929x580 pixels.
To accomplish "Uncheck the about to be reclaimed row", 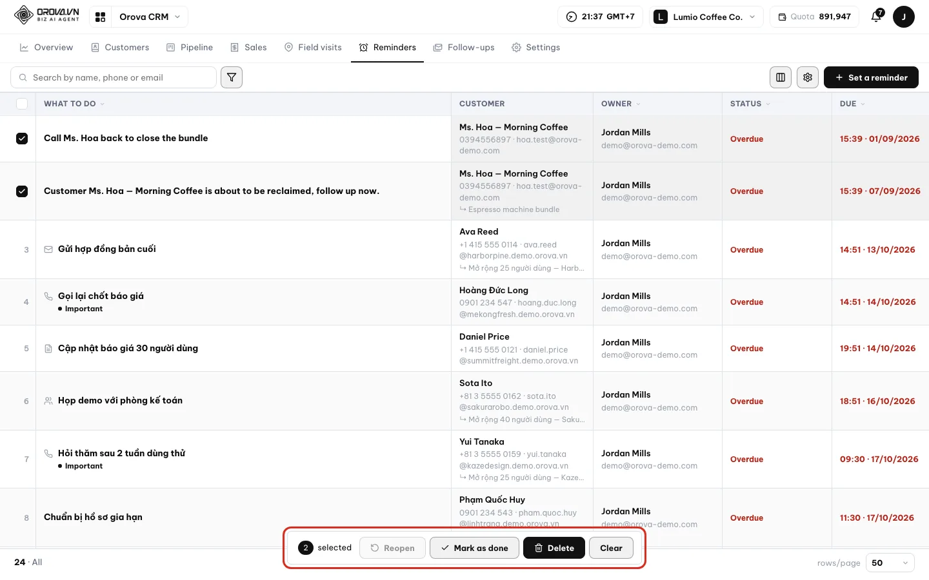I will (22, 191).
